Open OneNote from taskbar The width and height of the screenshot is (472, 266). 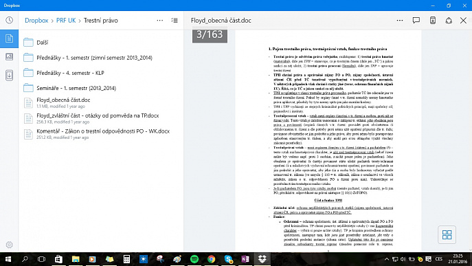coord(245,259)
